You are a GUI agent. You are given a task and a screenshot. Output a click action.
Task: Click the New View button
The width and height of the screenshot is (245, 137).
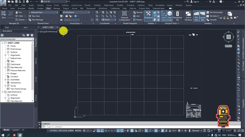[x=35, y=16]
